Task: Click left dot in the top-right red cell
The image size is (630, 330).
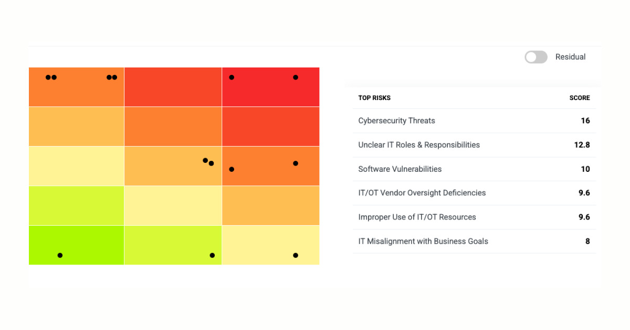Action: coord(232,78)
